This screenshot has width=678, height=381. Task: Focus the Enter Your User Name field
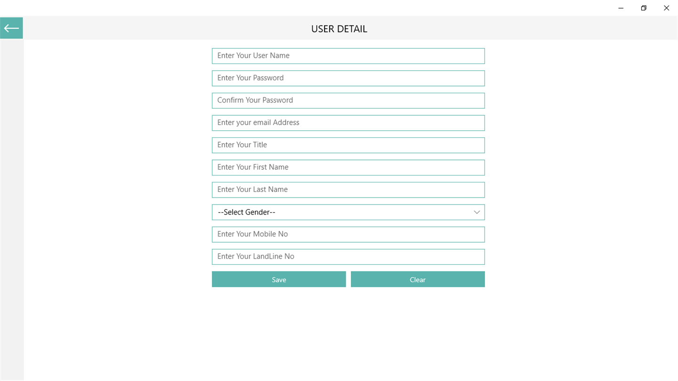(x=348, y=56)
